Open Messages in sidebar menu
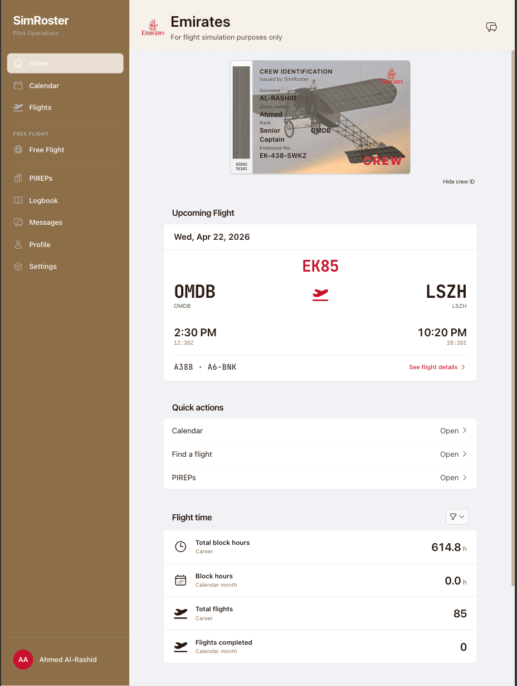The height and width of the screenshot is (686, 517). point(65,223)
